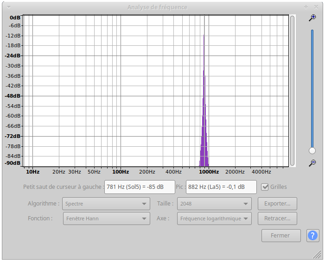The image size is (325, 262).
Task: Click the 2000Hz axis label
Action: [x=235, y=172]
